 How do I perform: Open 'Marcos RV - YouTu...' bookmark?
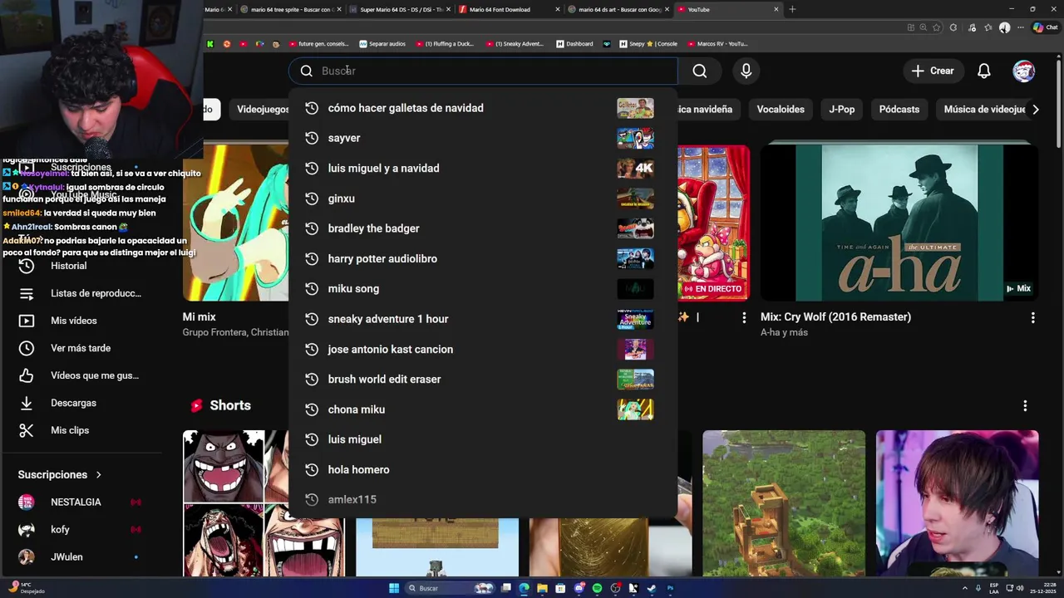click(717, 44)
